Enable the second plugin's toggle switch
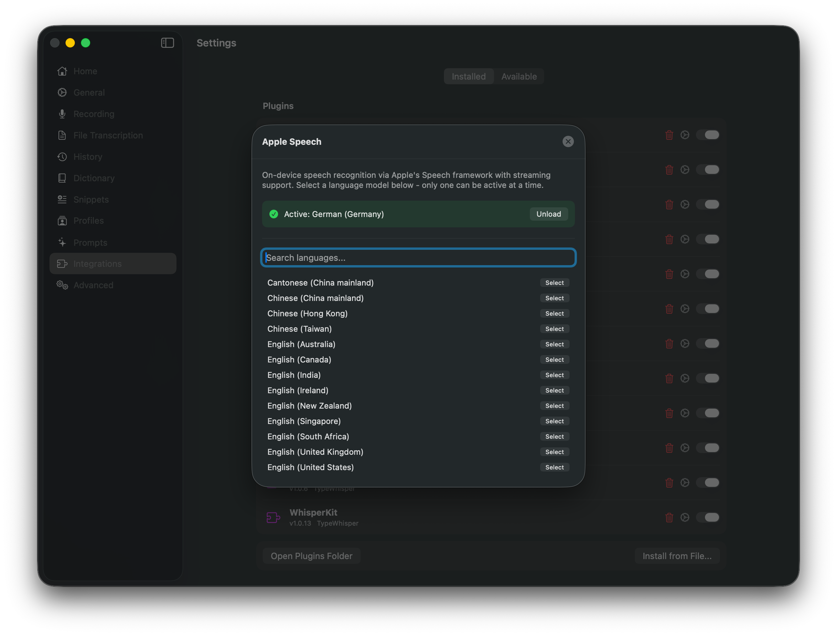 tap(708, 170)
